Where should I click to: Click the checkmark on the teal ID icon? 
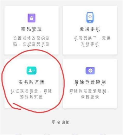34,70
